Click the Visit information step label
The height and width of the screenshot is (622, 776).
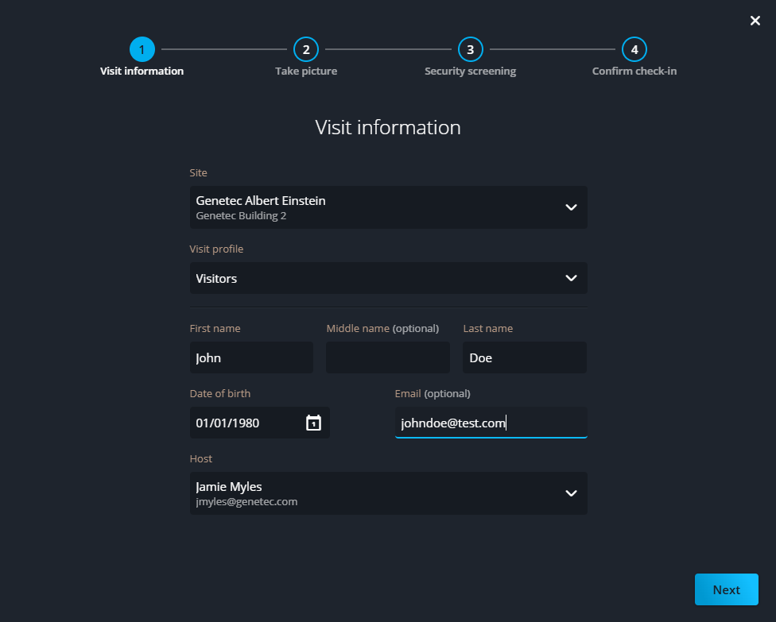pos(142,71)
